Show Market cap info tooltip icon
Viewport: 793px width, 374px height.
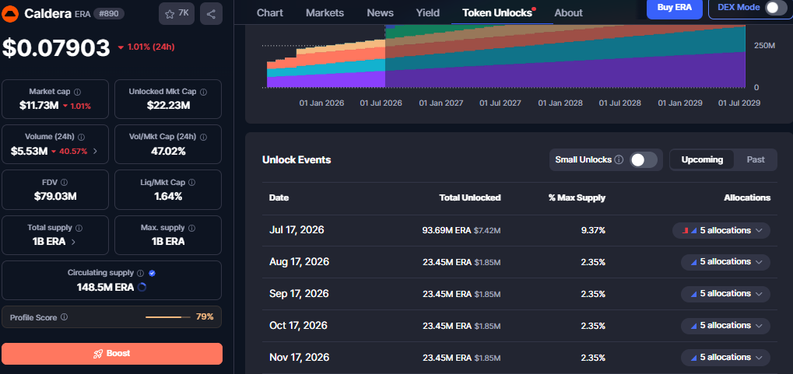[x=77, y=92]
